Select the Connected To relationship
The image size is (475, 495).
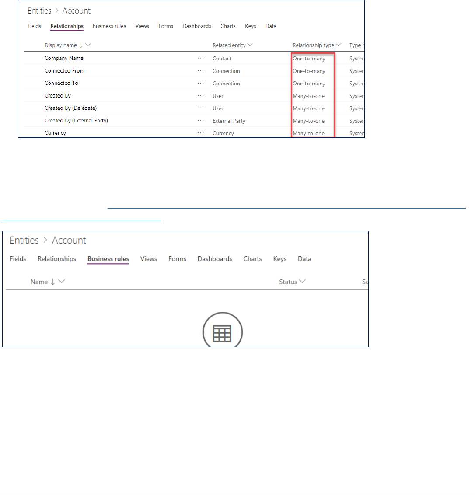pos(61,83)
